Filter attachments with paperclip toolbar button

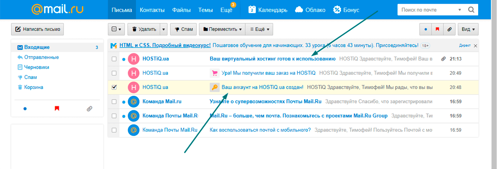(449, 29)
